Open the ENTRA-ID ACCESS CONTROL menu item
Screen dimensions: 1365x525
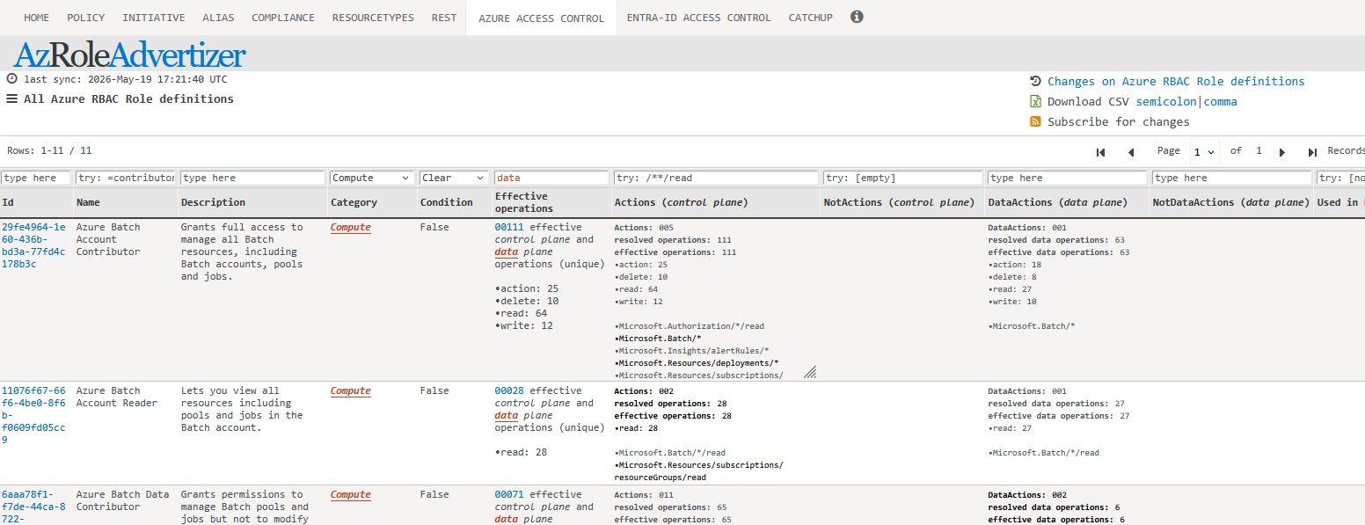pos(699,18)
